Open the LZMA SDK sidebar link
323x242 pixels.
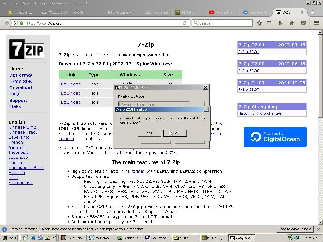click(21, 82)
